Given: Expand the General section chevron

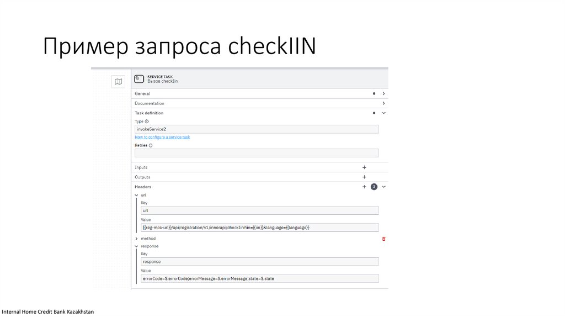Looking at the screenshot, I should 384,93.
